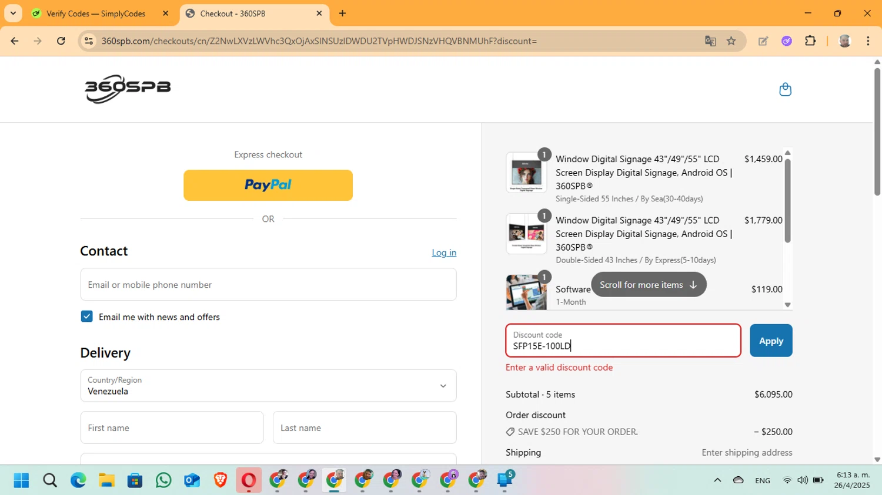
Task: Bookmark this page with star icon
Action: click(731, 41)
